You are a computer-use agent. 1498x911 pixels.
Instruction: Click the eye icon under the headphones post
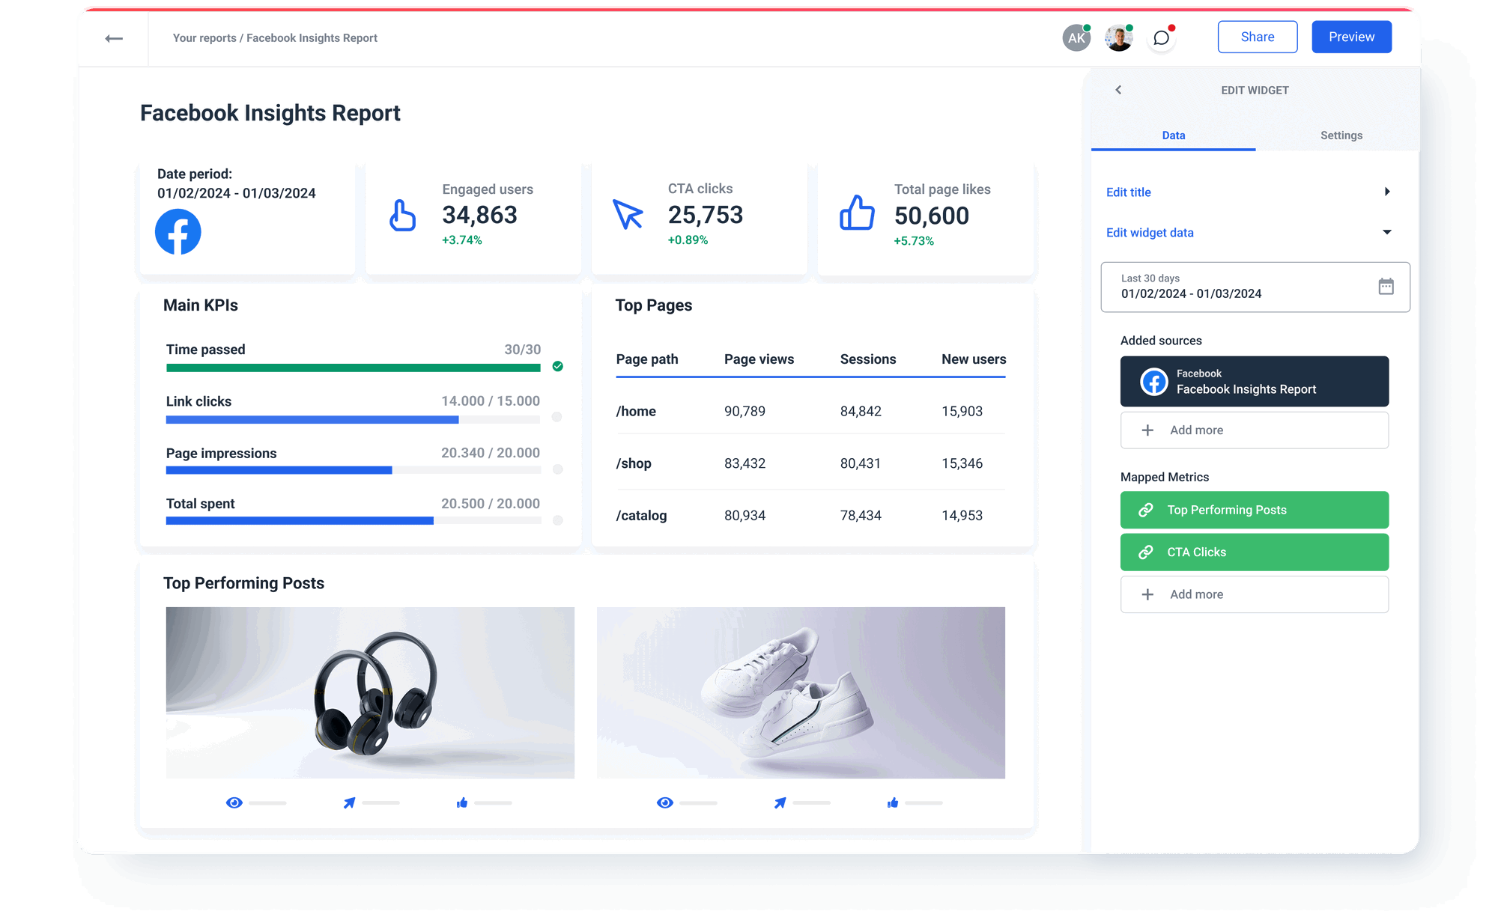(x=234, y=802)
